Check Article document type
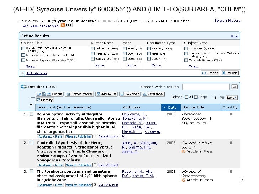The image size is (259, 194). (149, 49)
